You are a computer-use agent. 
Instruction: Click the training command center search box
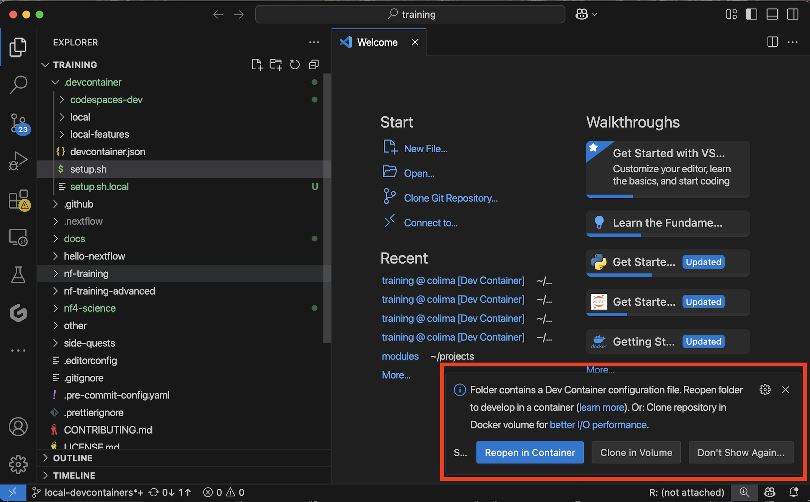tap(410, 14)
